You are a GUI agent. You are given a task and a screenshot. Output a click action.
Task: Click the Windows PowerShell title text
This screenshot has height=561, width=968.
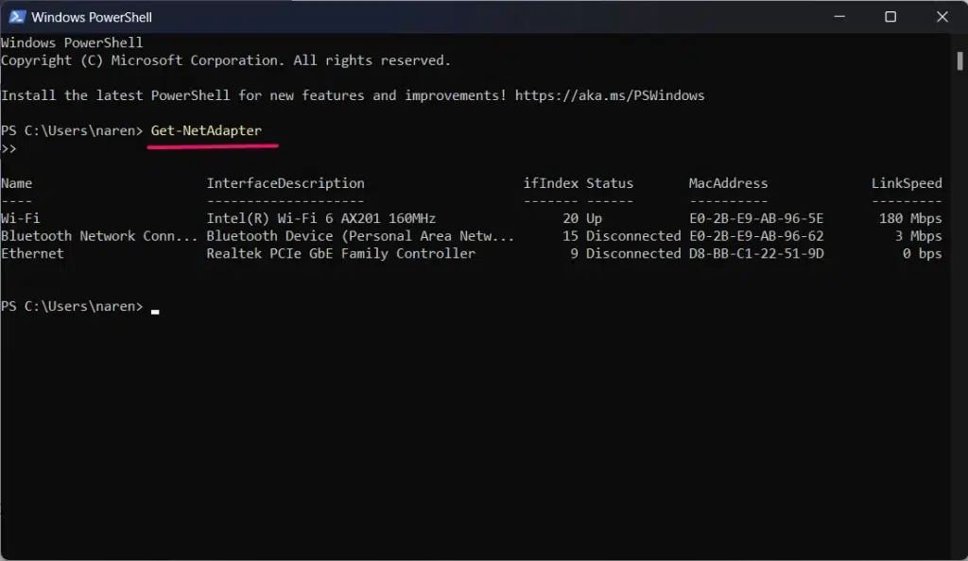click(x=92, y=17)
